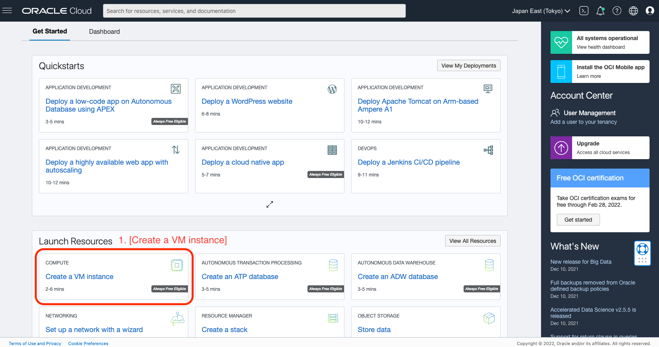Click Cookie Preferences link
The height and width of the screenshot is (347, 659).
click(x=88, y=343)
